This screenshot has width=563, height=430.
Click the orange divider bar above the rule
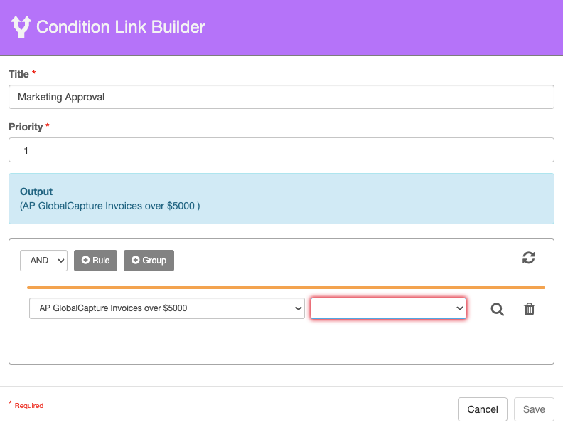[286, 288]
